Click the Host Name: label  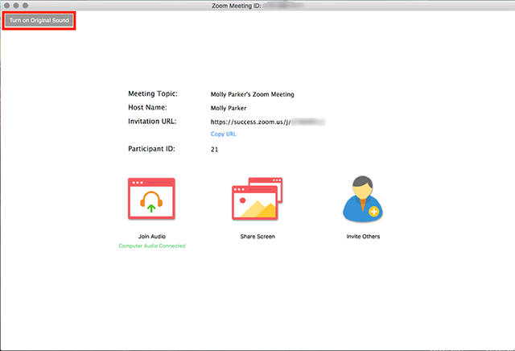tap(147, 107)
